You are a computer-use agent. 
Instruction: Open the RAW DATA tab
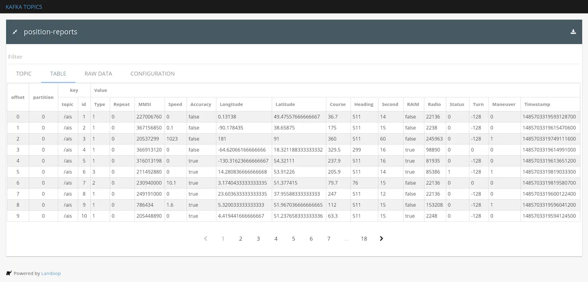tap(98, 73)
